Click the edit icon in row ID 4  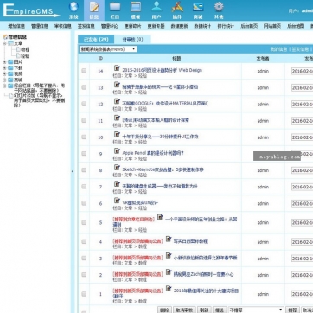tap(169, 240)
